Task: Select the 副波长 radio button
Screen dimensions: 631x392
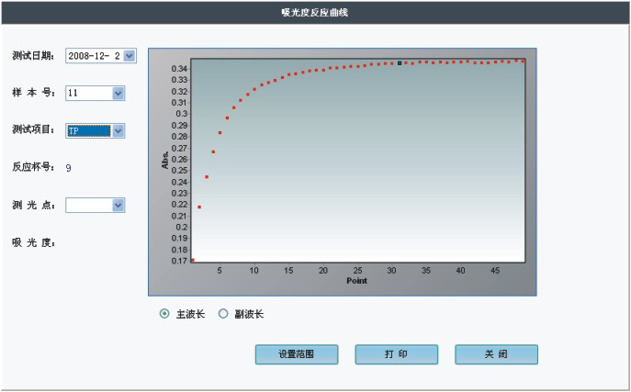Action: pyautogui.click(x=222, y=314)
